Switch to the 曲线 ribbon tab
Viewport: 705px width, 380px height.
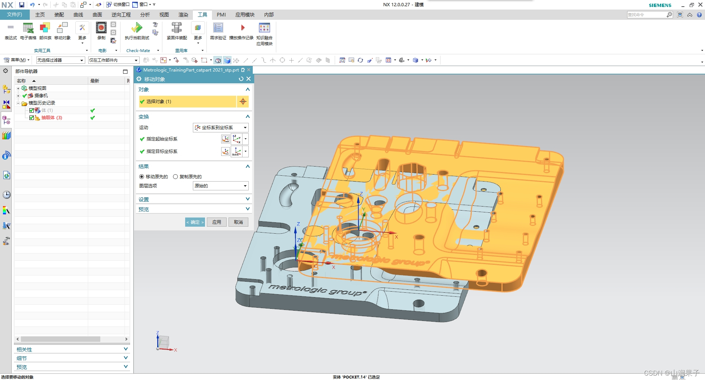[78, 15]
